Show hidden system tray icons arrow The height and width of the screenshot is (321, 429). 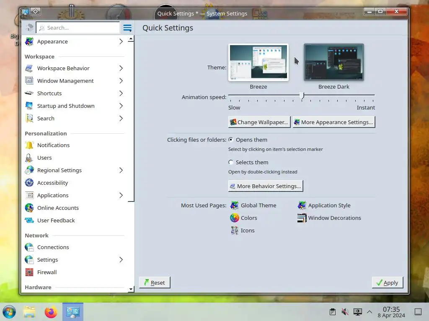pyautogui.click(x=370, y=312)
